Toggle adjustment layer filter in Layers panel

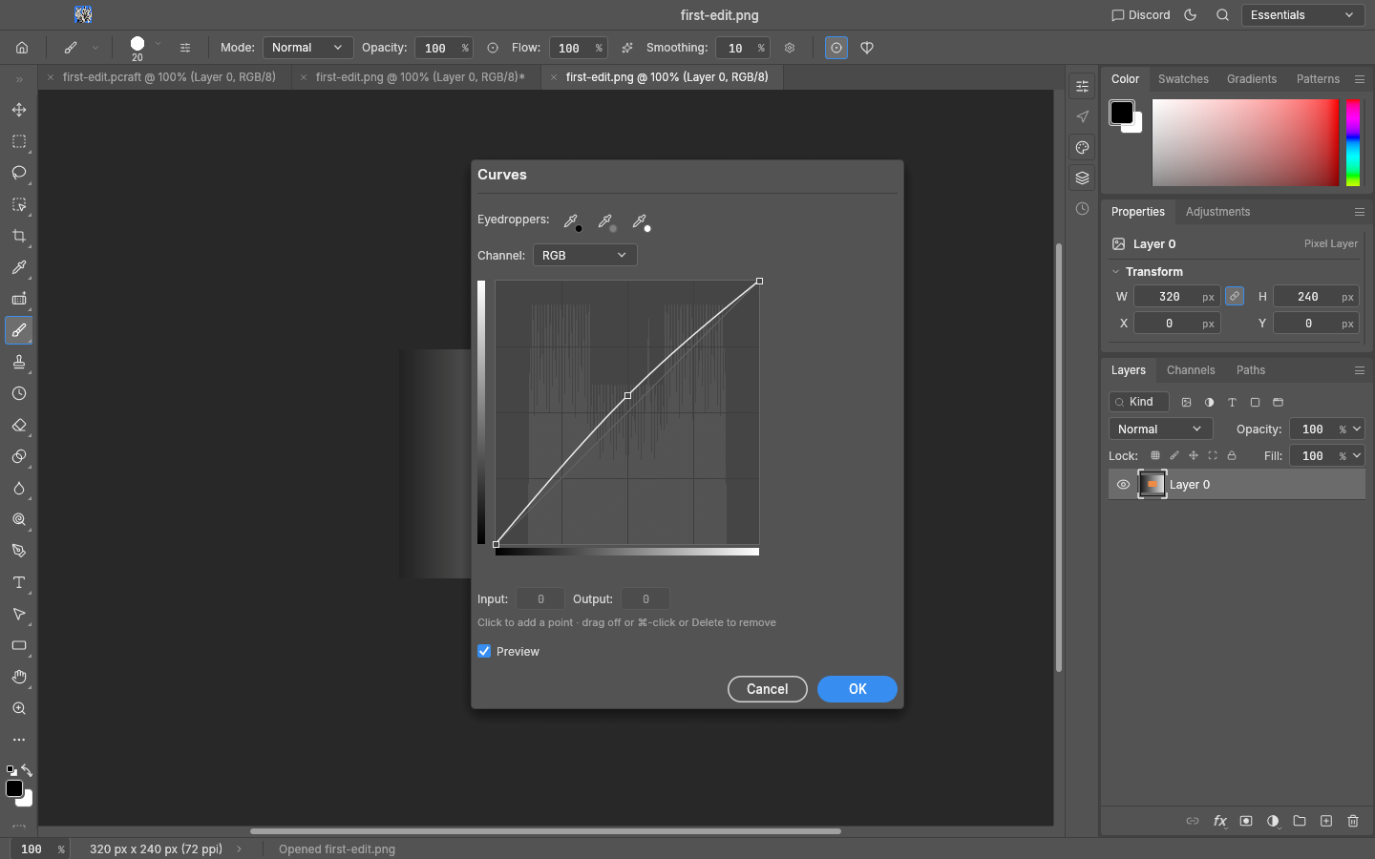point(1210,403)
